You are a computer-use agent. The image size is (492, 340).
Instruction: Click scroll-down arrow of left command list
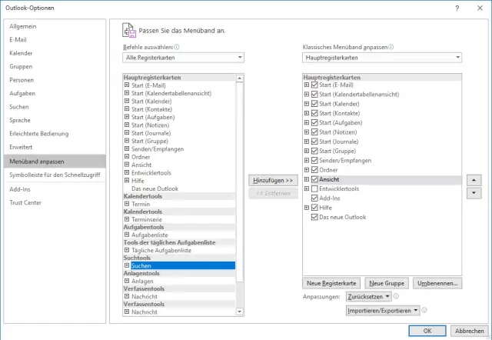[x=239, y=312]
